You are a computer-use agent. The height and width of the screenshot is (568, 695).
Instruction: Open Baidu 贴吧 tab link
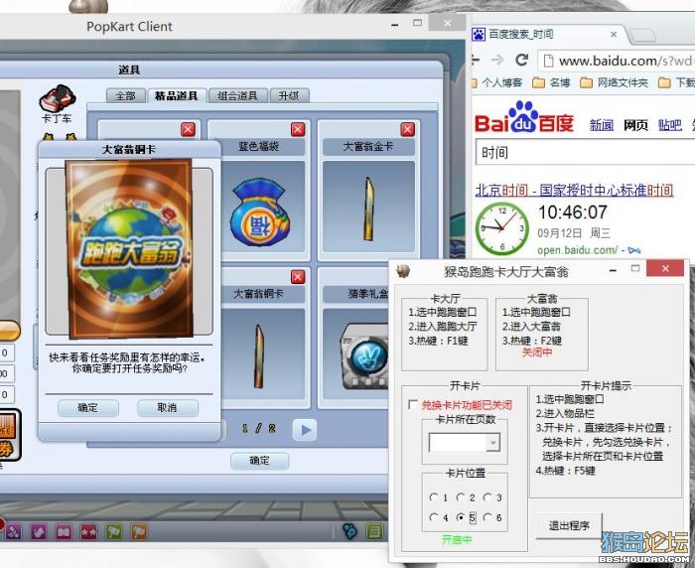tap(670, 125)
